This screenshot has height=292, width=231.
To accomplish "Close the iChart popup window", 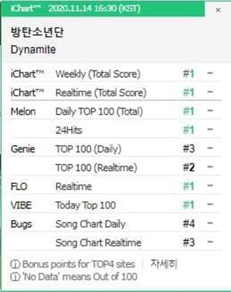I will 218,10.
